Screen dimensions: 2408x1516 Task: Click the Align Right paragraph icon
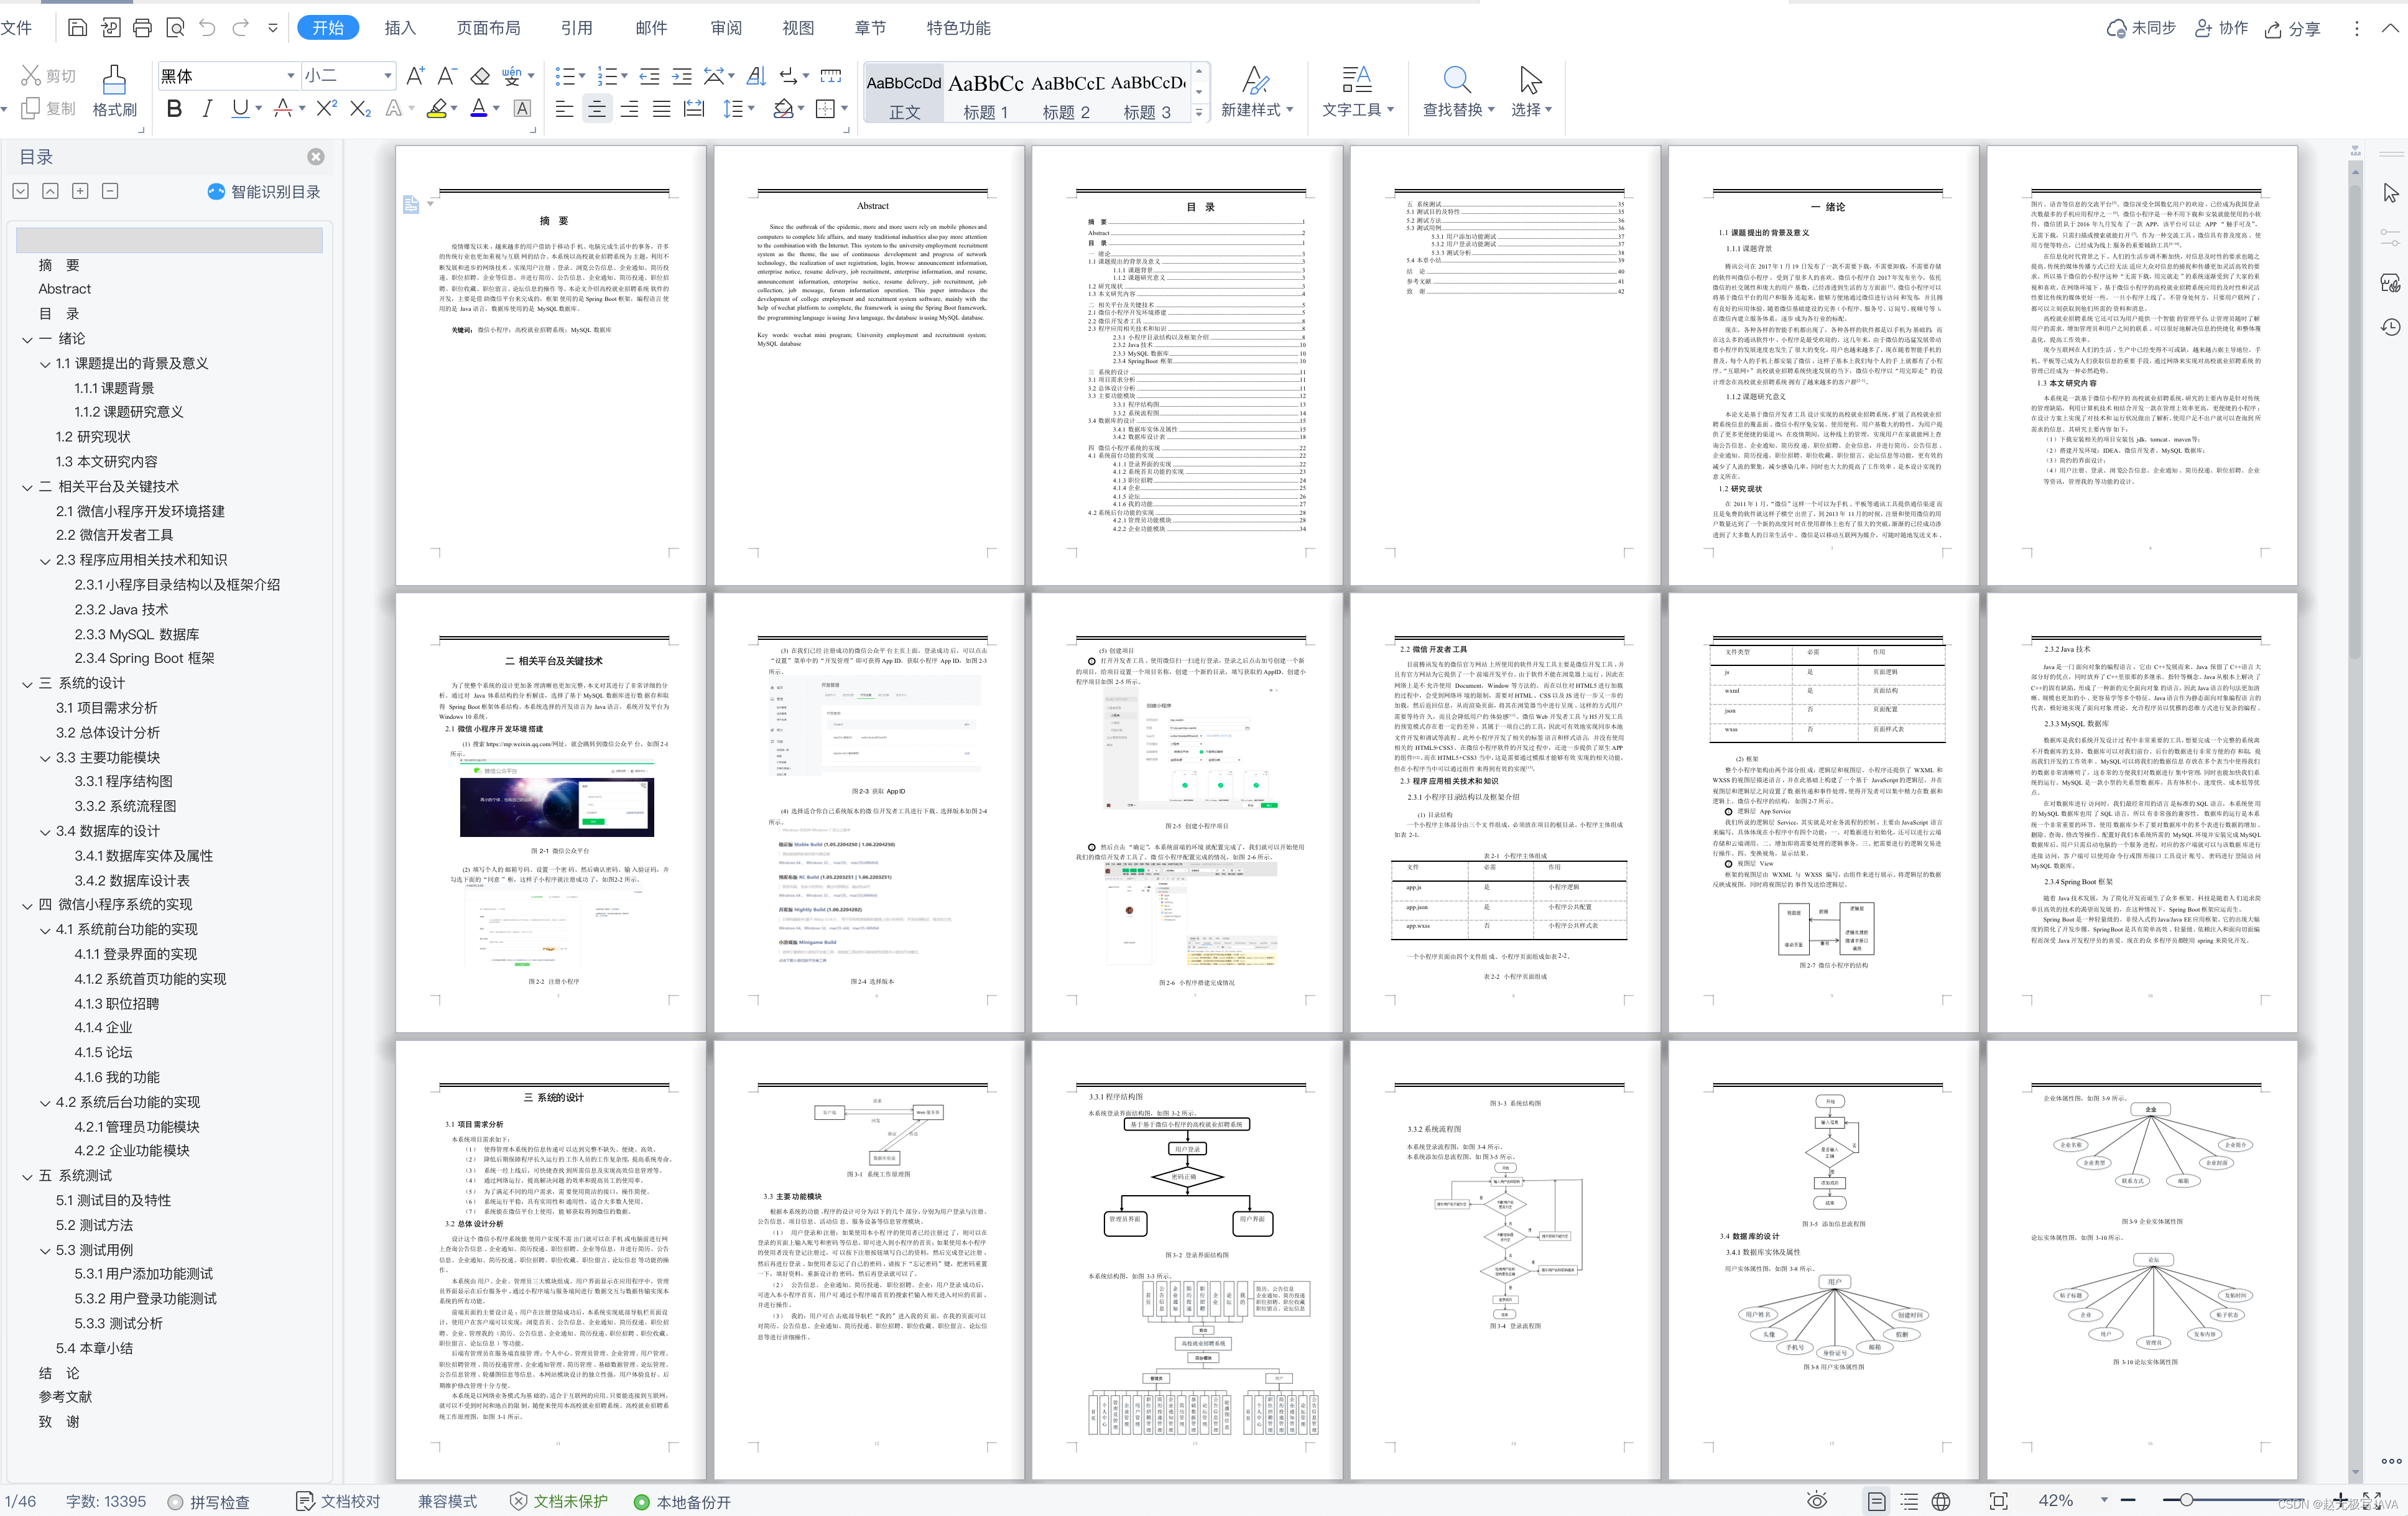(629, 109)
